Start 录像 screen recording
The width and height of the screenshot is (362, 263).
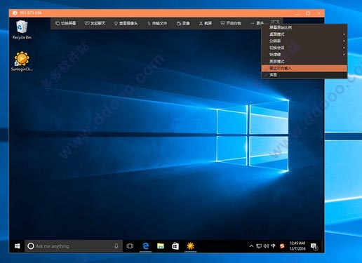(x=183, y=23)
